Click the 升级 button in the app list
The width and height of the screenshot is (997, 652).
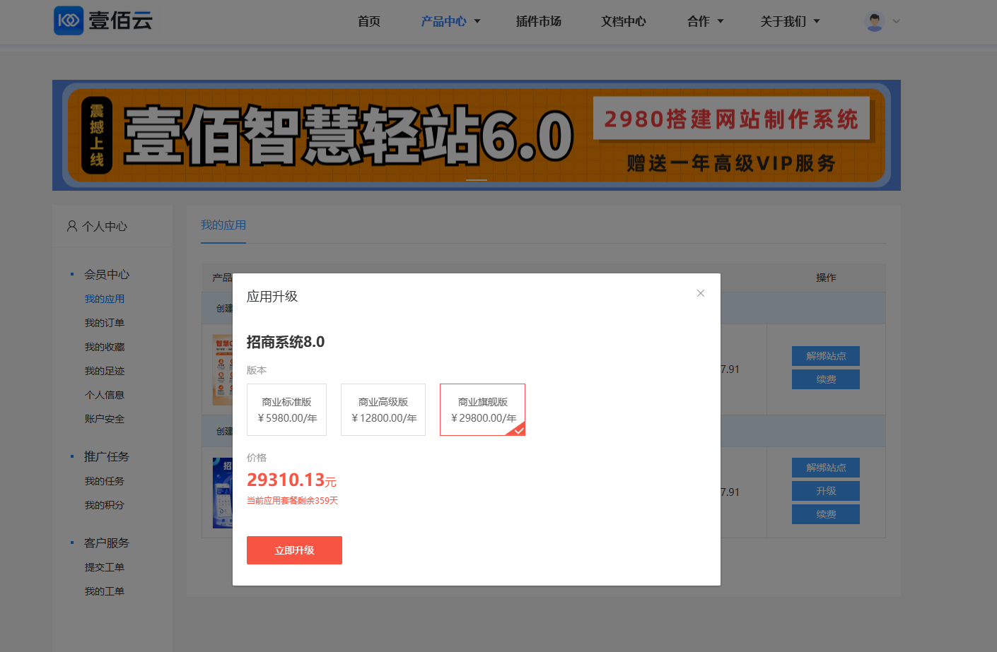826,491
